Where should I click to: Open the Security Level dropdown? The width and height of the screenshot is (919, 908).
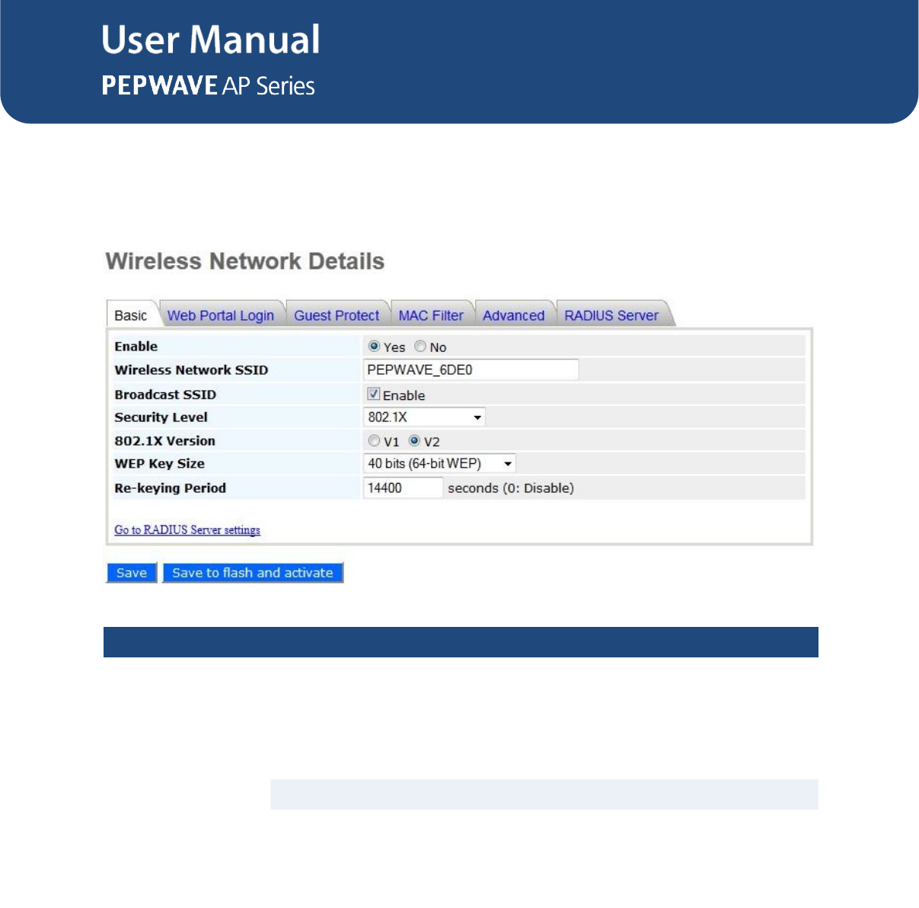pos(424,417)
